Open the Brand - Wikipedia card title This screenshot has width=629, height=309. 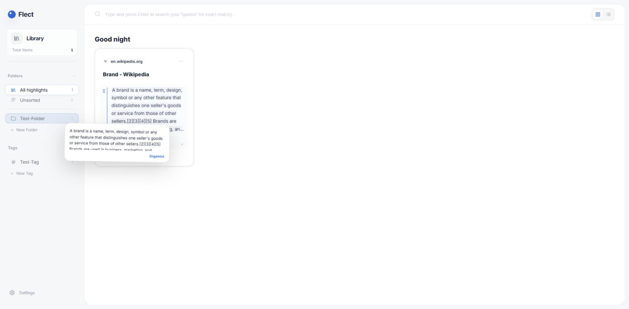tap(126, 75)
